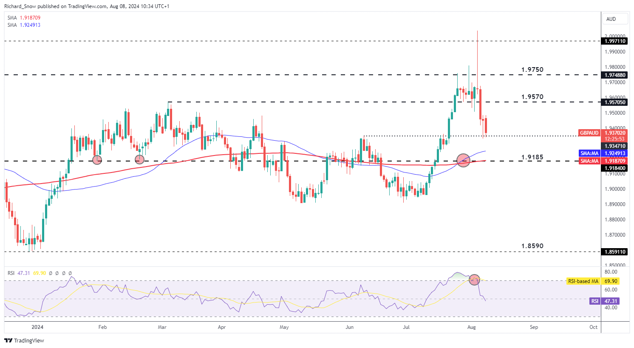Screen dimensions: 634x348
Task: Click the Jul time axis label
Action: [x=406, y=327]
